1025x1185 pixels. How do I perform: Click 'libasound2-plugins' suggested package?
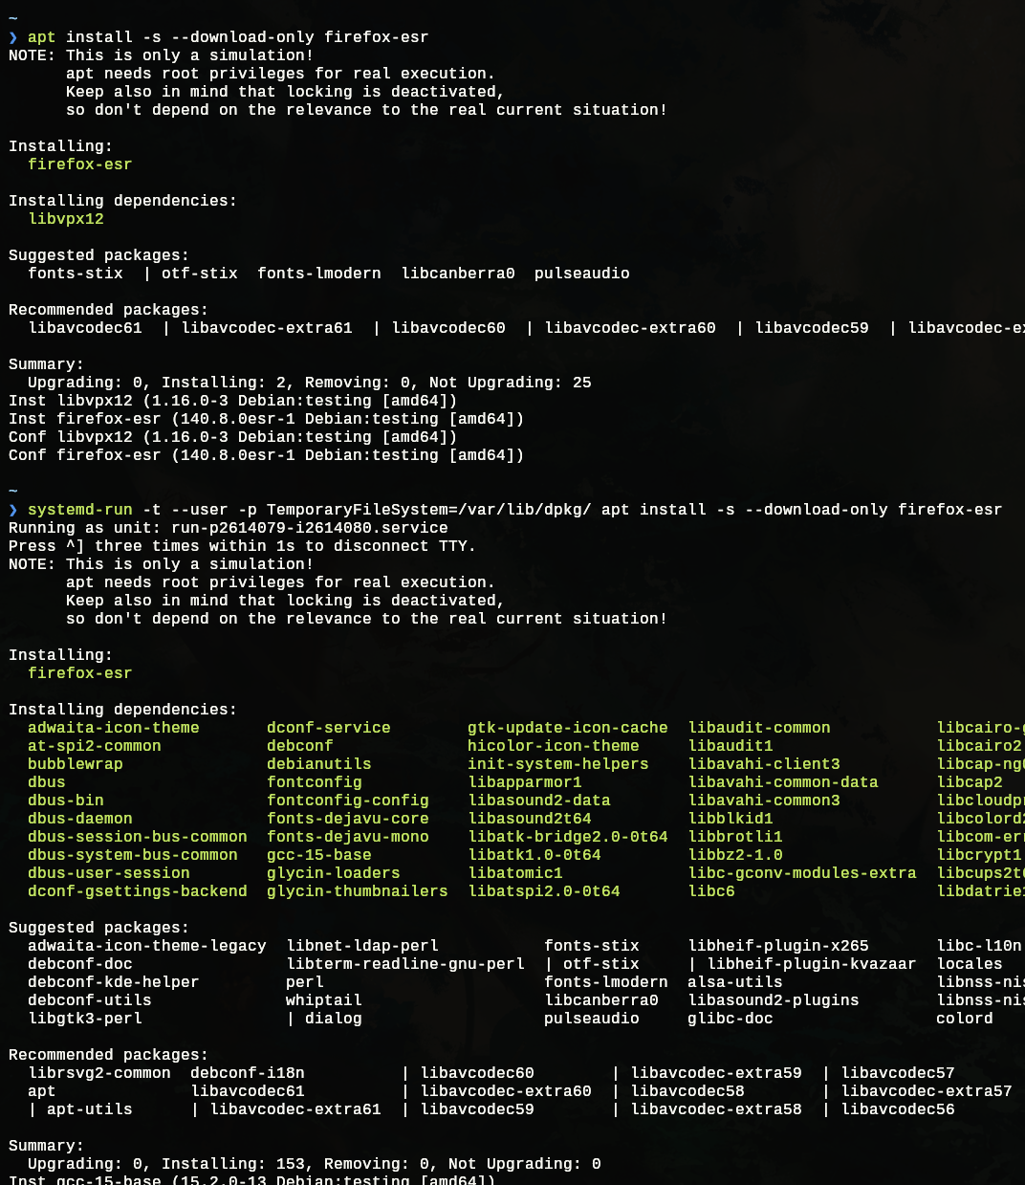774,1000
